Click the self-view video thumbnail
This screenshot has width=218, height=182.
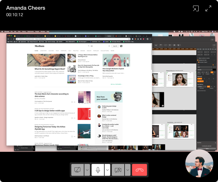click(x=199, y=163)
